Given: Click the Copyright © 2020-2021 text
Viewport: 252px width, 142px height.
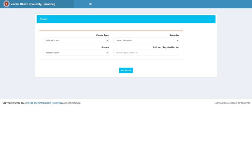Looking at the screenshot, I should coord(14,103).
